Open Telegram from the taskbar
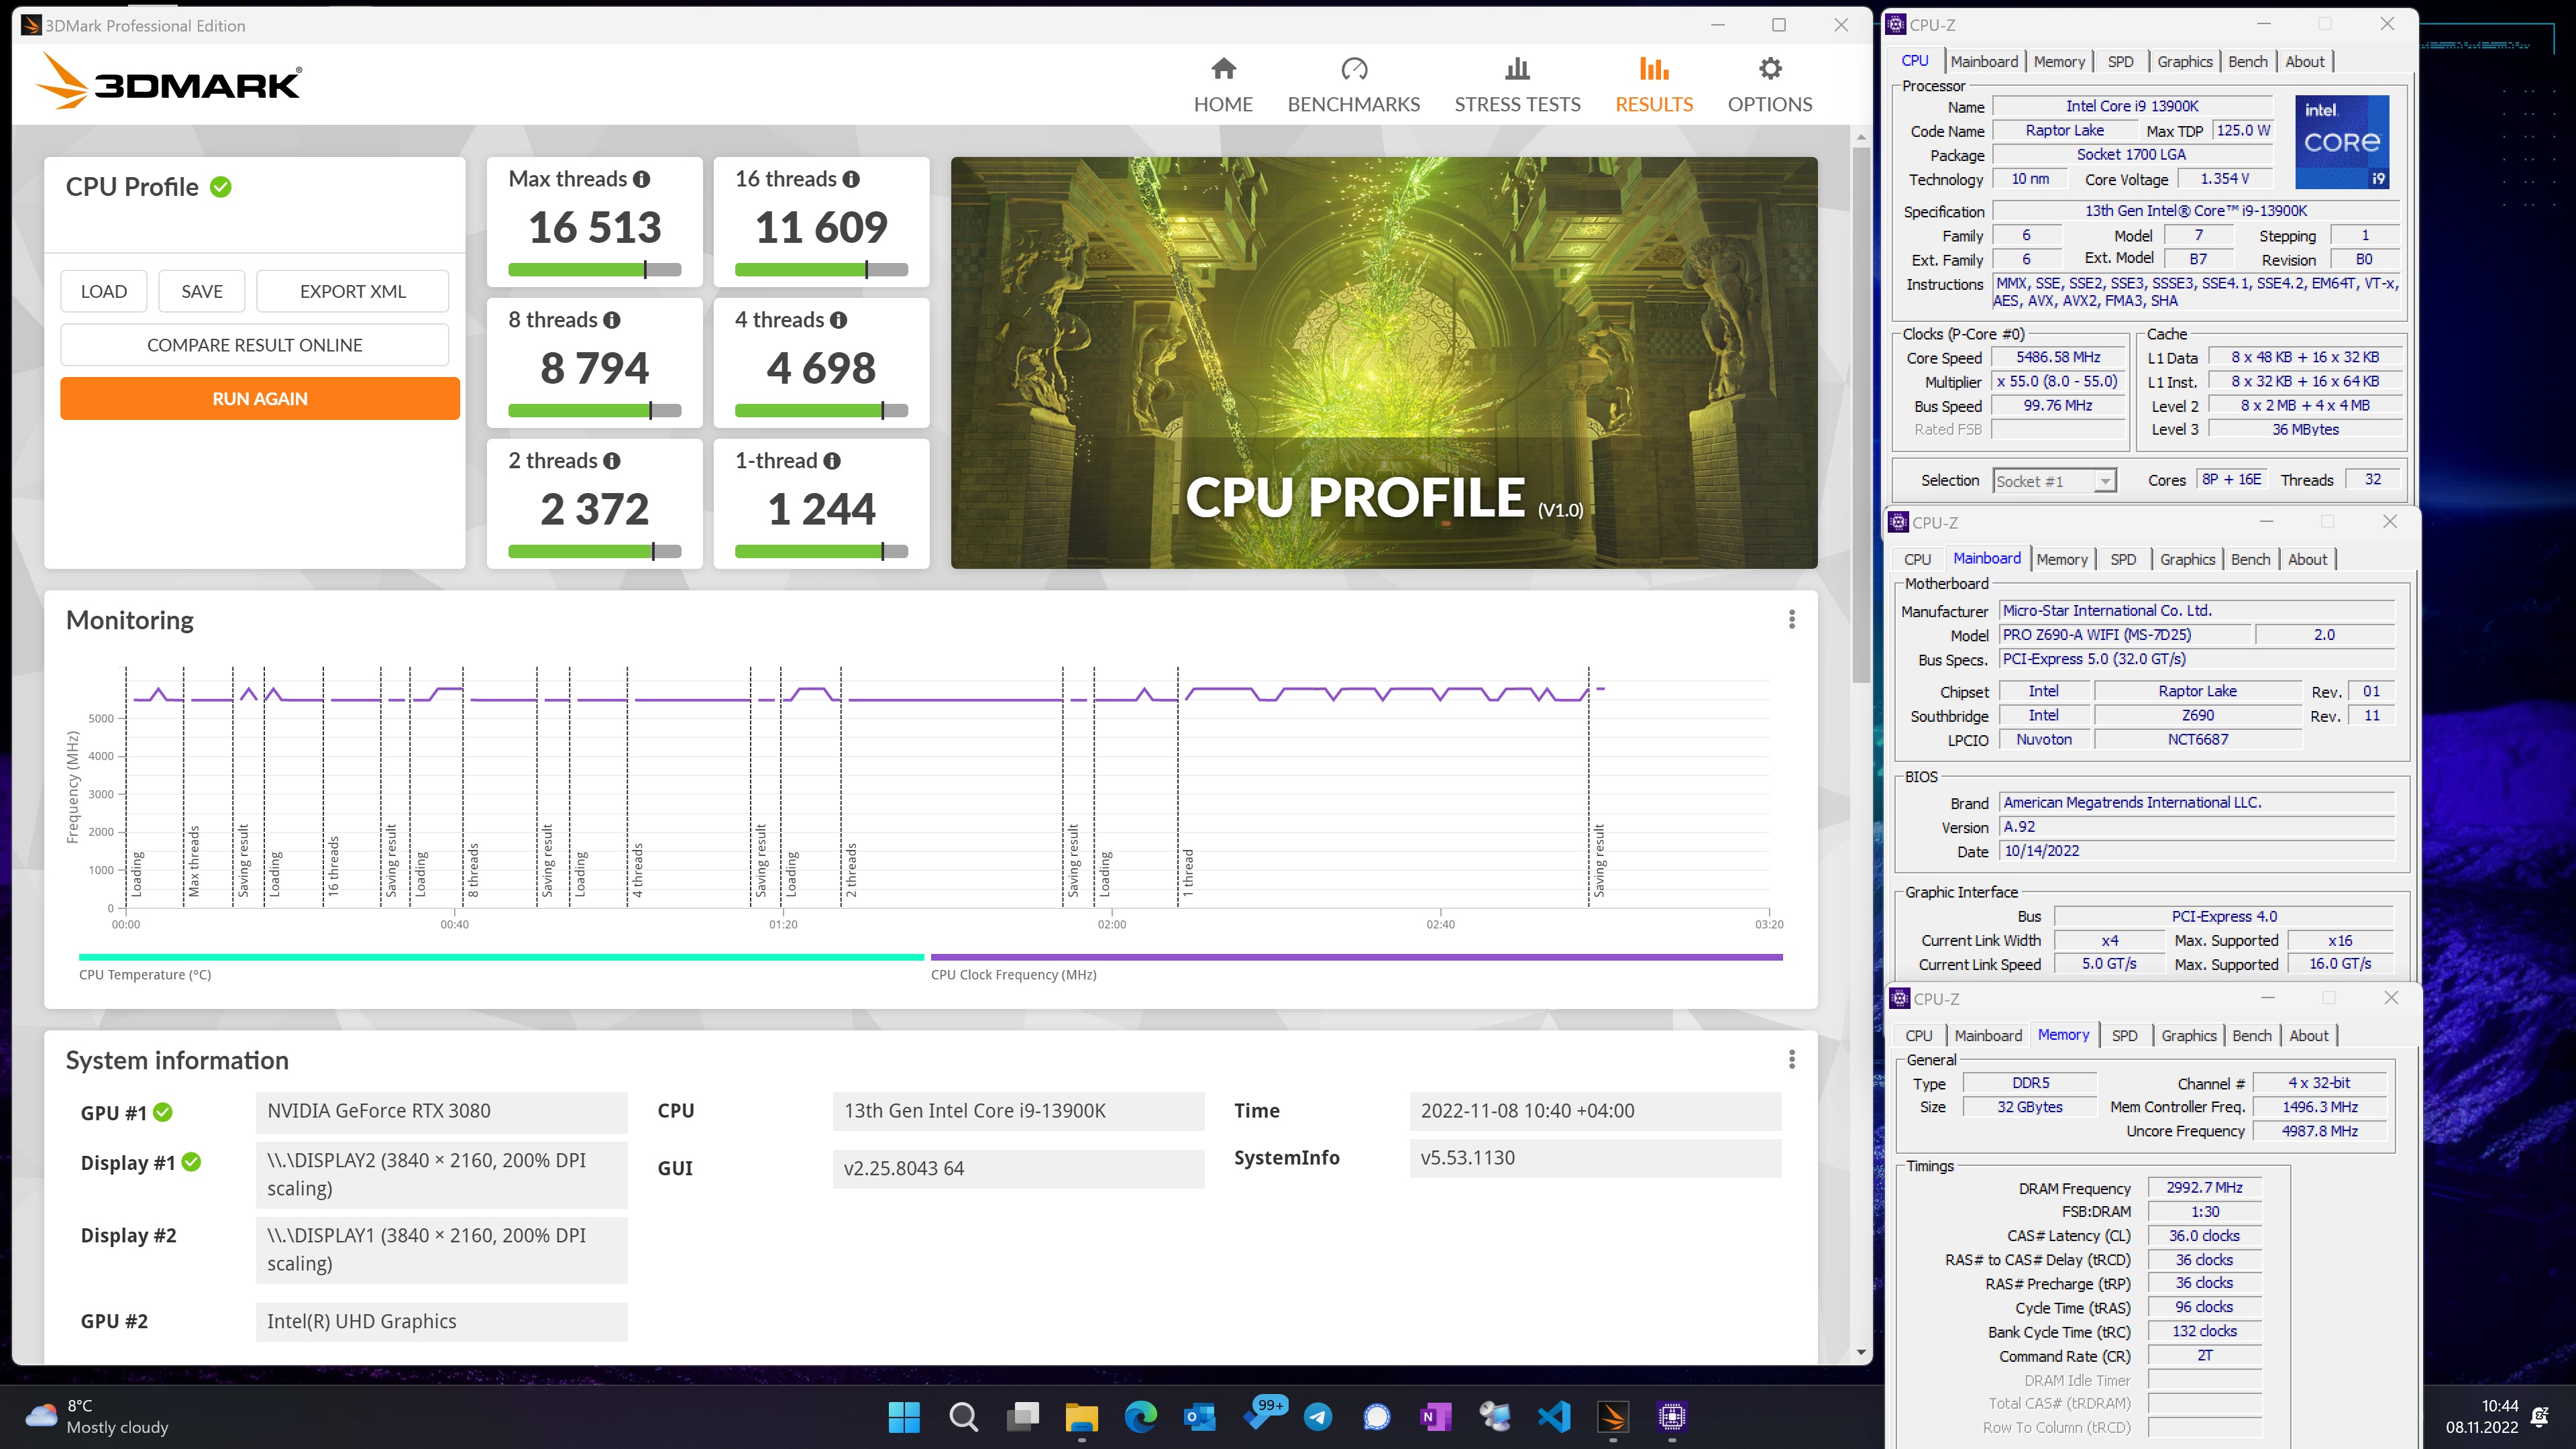 [x=1318, y=1416]
